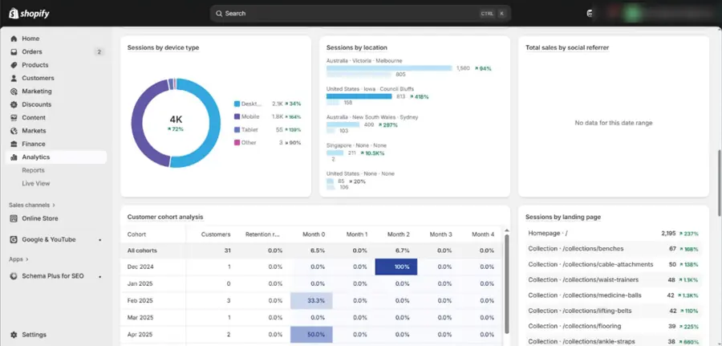Viewport: 722px width, 346px height.
Task: Click the Markets globe icon
Action: [x=14, y=131]
